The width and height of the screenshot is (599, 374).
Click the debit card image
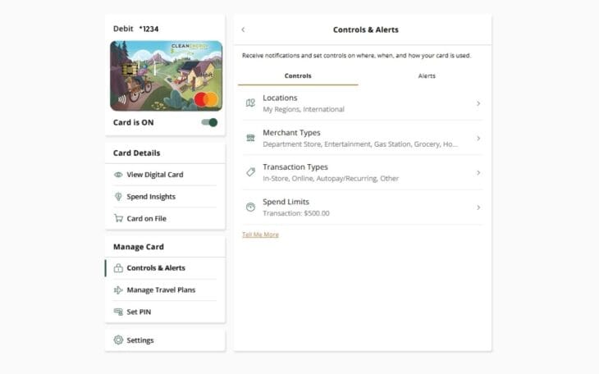coord(166,75)
